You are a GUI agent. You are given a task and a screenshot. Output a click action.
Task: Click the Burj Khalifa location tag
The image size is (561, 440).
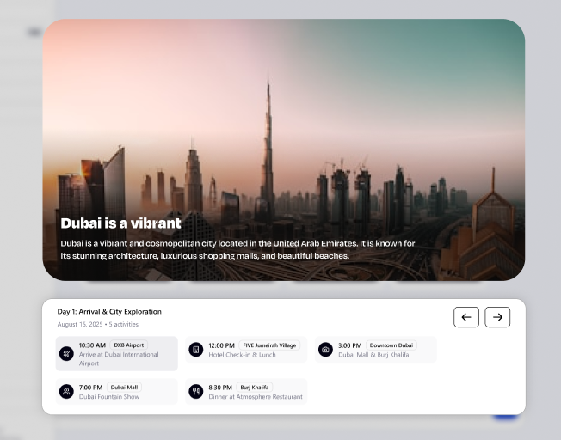pyautogui.click(x=255, y=387)
